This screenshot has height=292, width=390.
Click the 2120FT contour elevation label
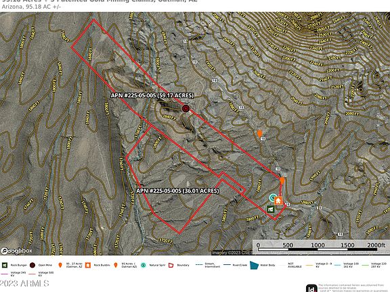[337, 87]
